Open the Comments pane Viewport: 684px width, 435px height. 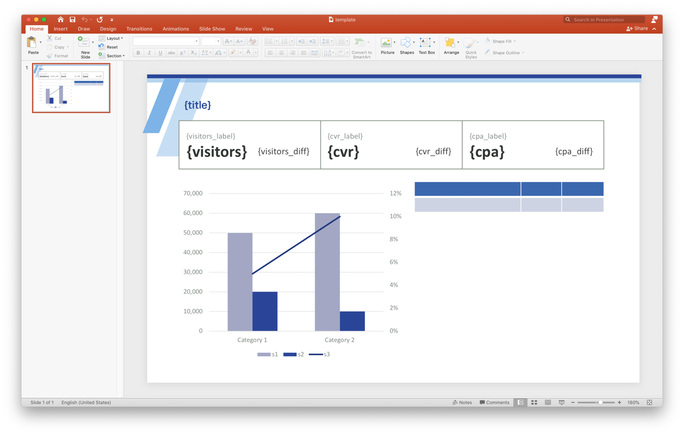tap(494, 402)
